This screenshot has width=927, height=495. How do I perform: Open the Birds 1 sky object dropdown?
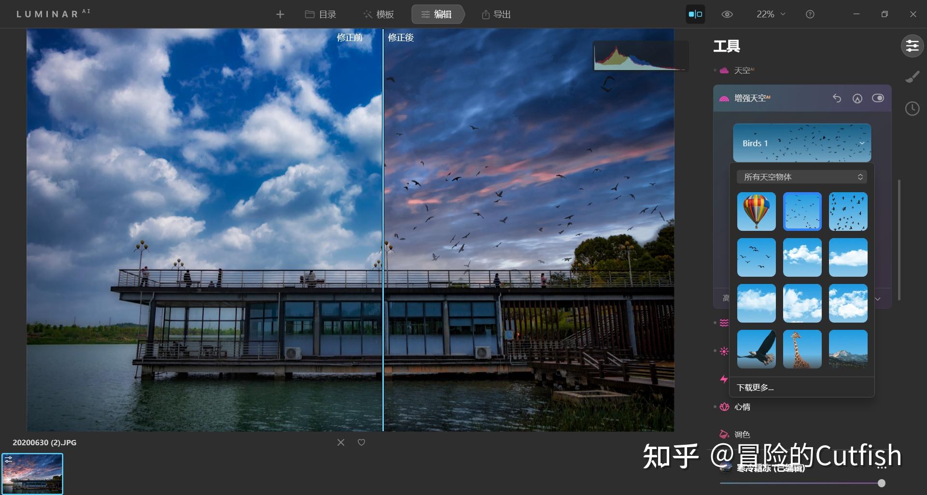tap(802, 143)
